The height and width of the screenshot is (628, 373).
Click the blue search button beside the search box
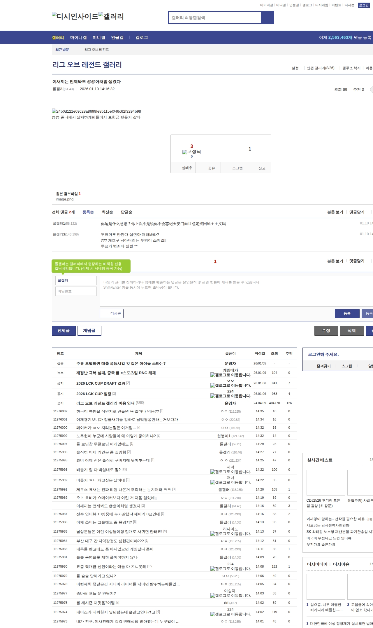[267, 18]
